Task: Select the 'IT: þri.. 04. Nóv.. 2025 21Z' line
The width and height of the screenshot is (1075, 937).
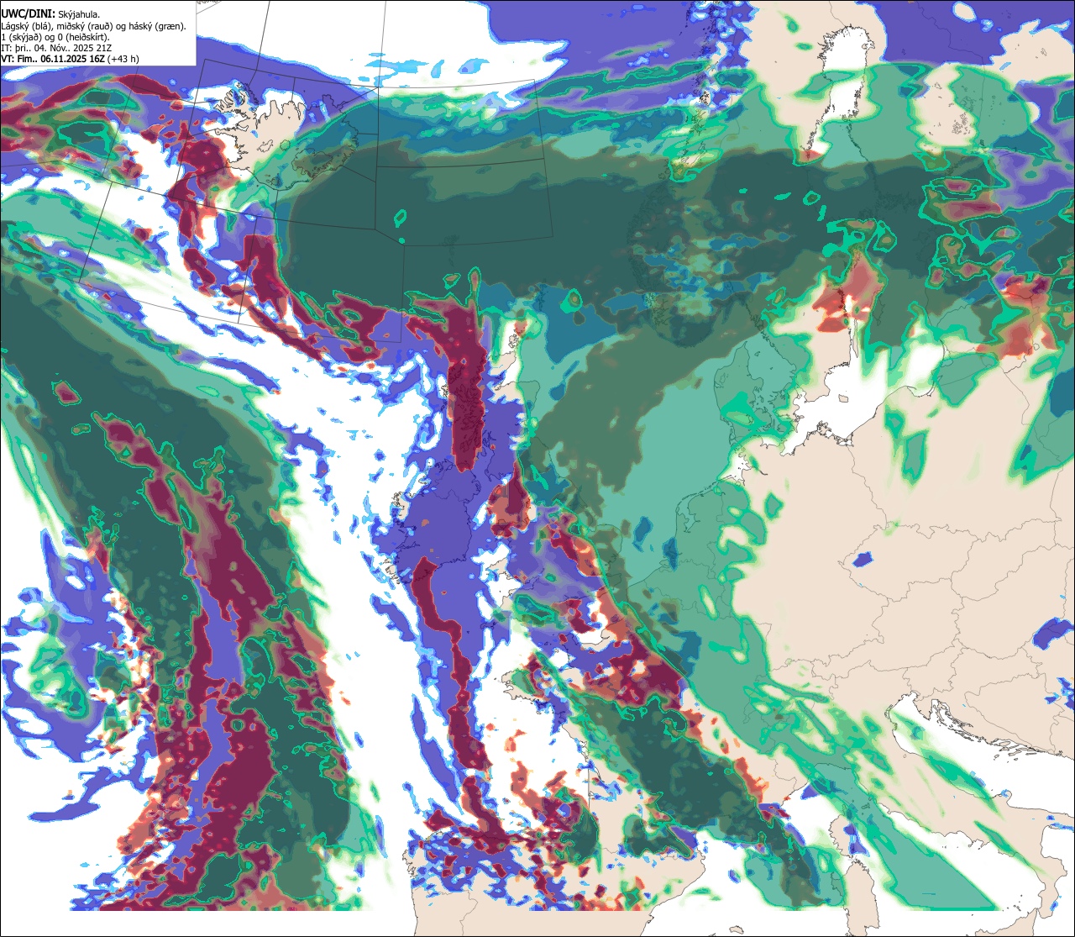Action: pyautogui.click(x=57, y=48)
